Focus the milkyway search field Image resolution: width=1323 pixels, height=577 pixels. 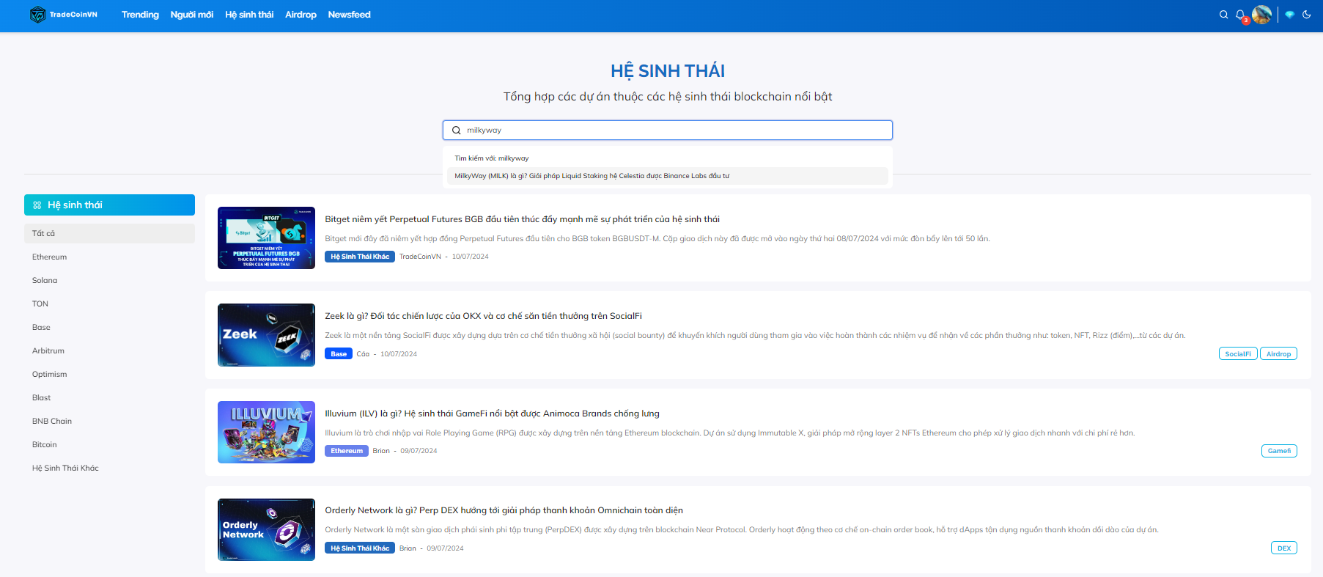pos(668,131)
